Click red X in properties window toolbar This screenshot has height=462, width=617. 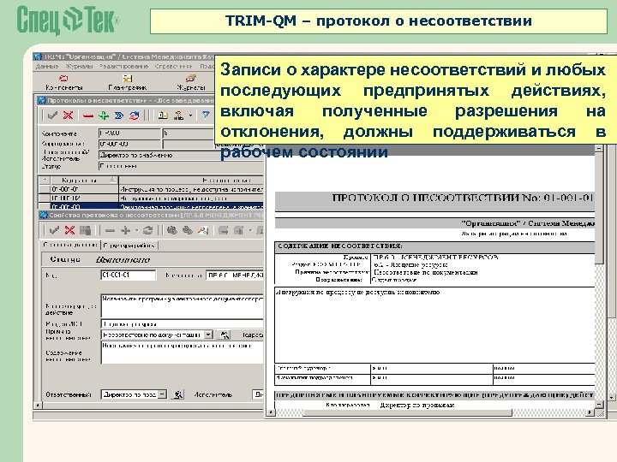pyautogui.click(x=69, y=230)
